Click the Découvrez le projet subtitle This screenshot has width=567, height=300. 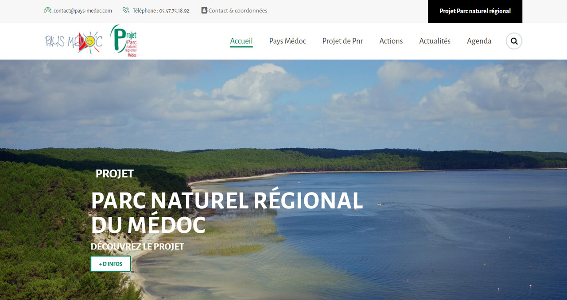coord(137,246)
